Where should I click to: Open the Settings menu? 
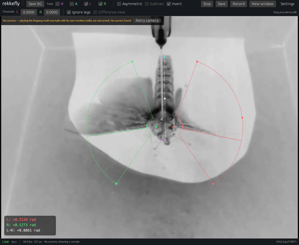click(x=287, y=4)
